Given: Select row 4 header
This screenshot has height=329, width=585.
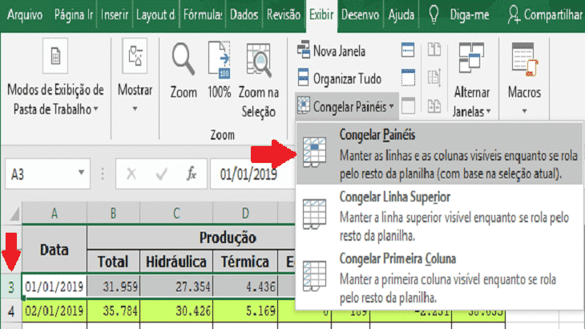Looking at the screenshot, I should (x=11, y=311).
